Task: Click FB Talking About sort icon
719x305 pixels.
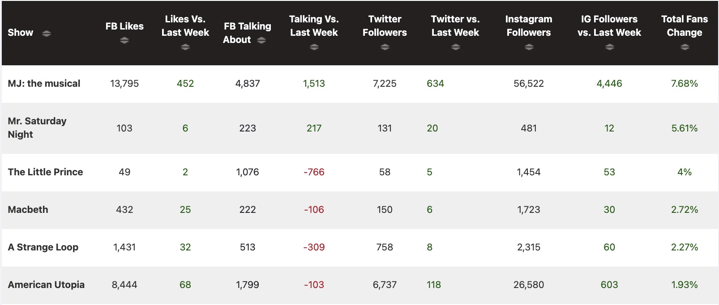Action: pyautogui.click(x=261, y=40)
